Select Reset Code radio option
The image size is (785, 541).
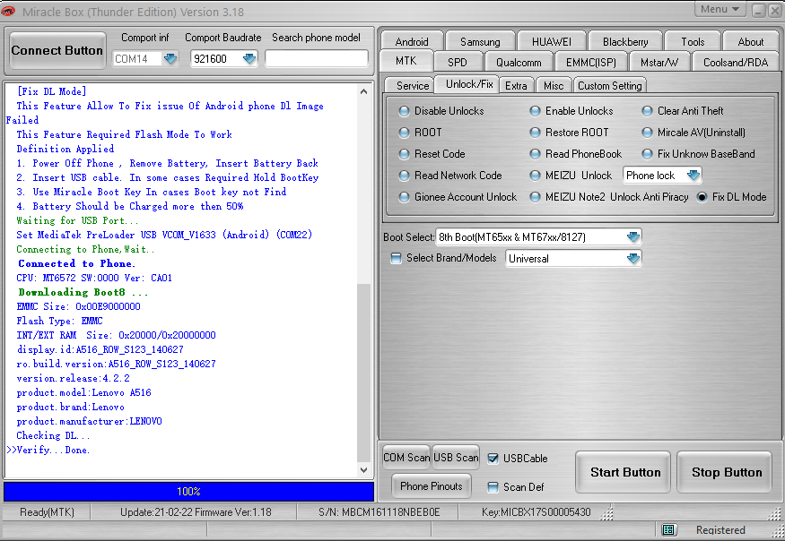404,154
